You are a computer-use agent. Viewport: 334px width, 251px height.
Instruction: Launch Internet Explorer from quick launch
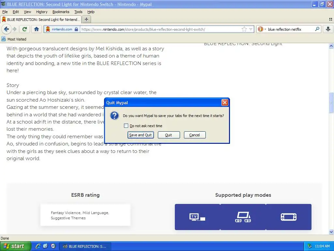point(38,246)
